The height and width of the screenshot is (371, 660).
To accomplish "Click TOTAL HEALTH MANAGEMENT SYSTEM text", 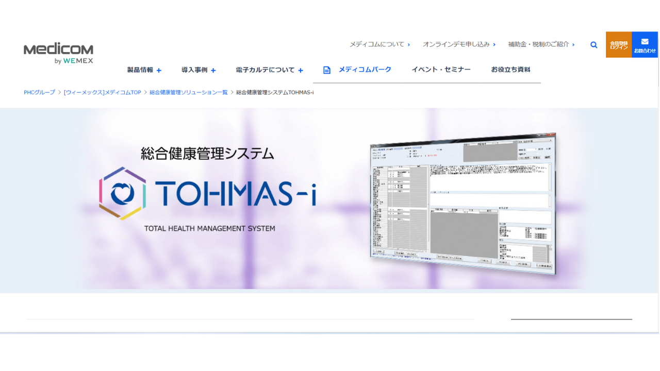I will click(x=209, y=228).
